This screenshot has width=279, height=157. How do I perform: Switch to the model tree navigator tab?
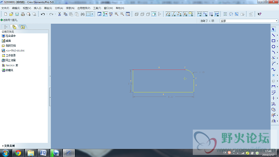[x=6, y=27]
